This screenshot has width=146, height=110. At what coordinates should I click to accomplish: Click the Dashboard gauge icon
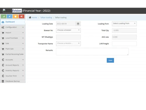(x=3, y=22)
